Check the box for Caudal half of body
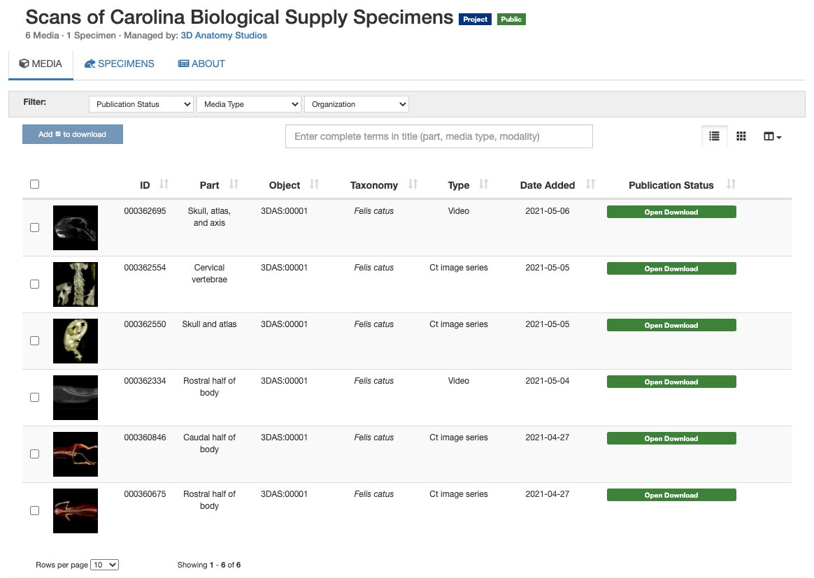The image size is (814, 578). [35, 454]
